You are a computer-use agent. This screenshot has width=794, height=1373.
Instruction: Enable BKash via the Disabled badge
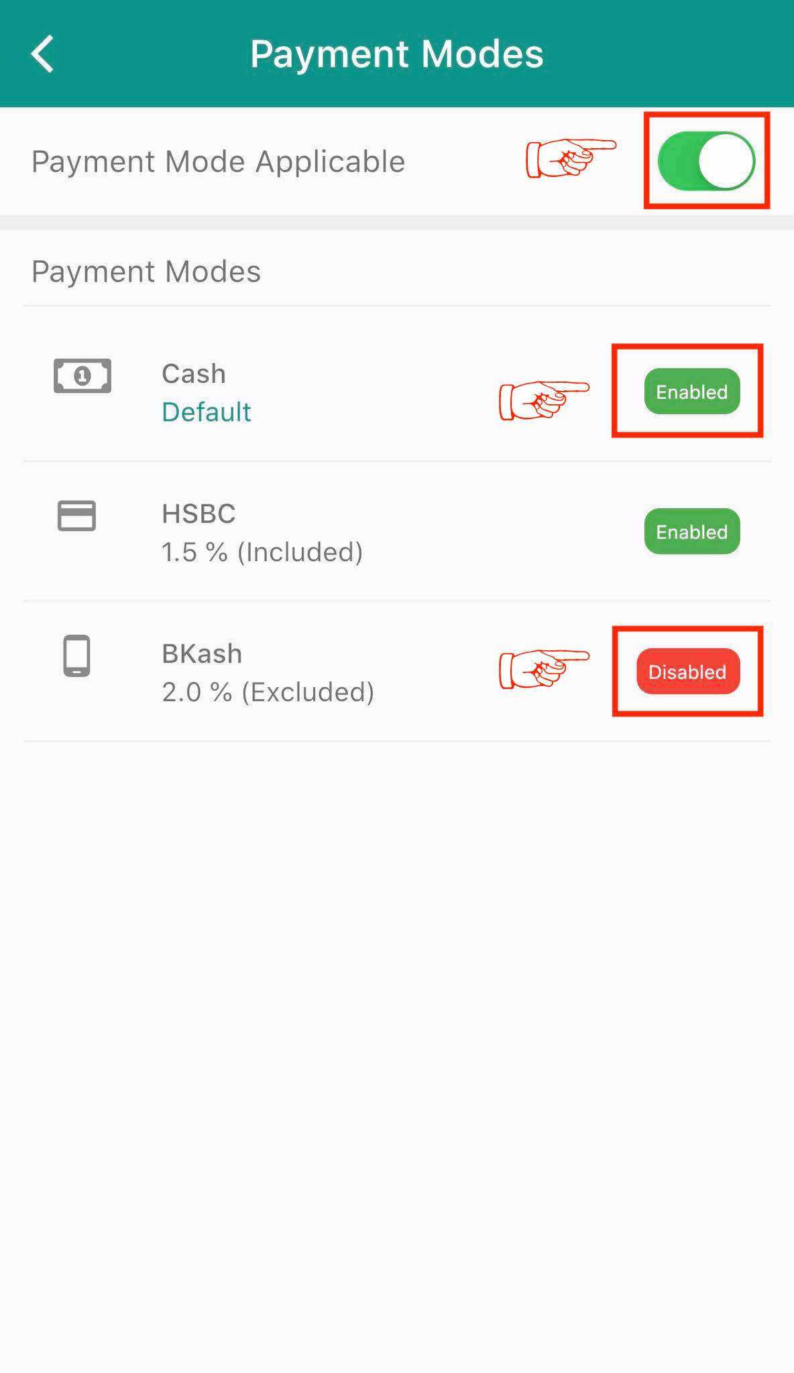point(687,672)
